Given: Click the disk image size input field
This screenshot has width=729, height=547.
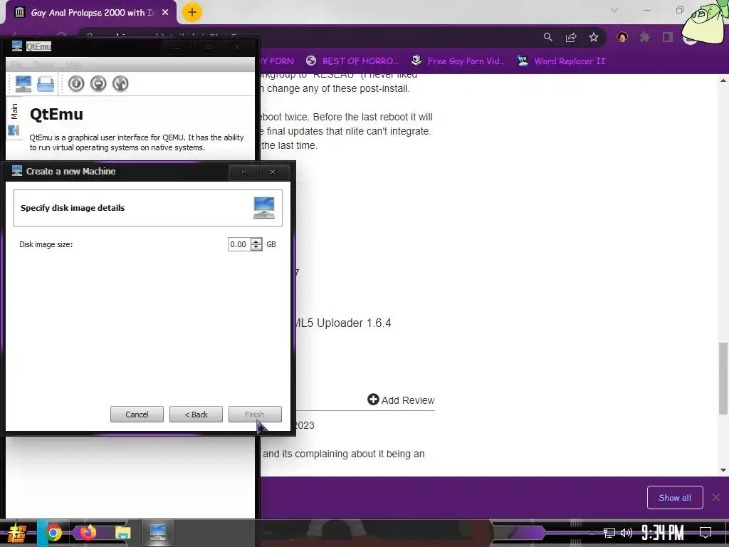Looking at the screenshot, I should click(239, 244).
